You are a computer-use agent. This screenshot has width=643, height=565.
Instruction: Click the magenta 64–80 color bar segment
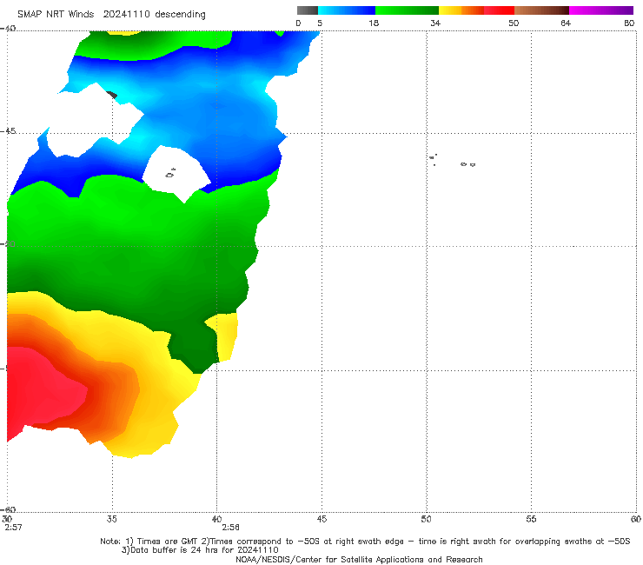click(601, 10)
